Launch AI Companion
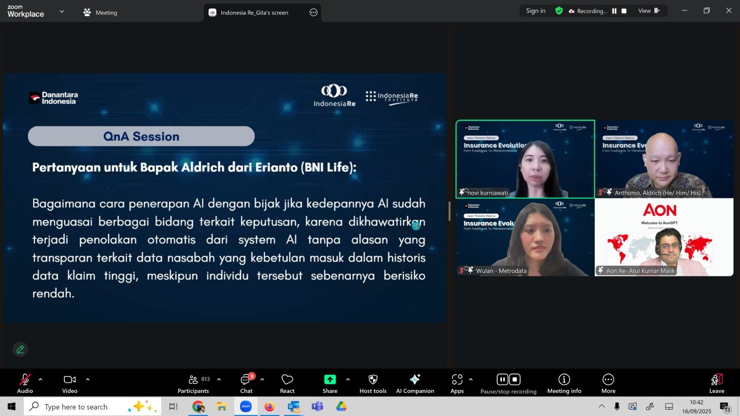 [x=415, y=384]
